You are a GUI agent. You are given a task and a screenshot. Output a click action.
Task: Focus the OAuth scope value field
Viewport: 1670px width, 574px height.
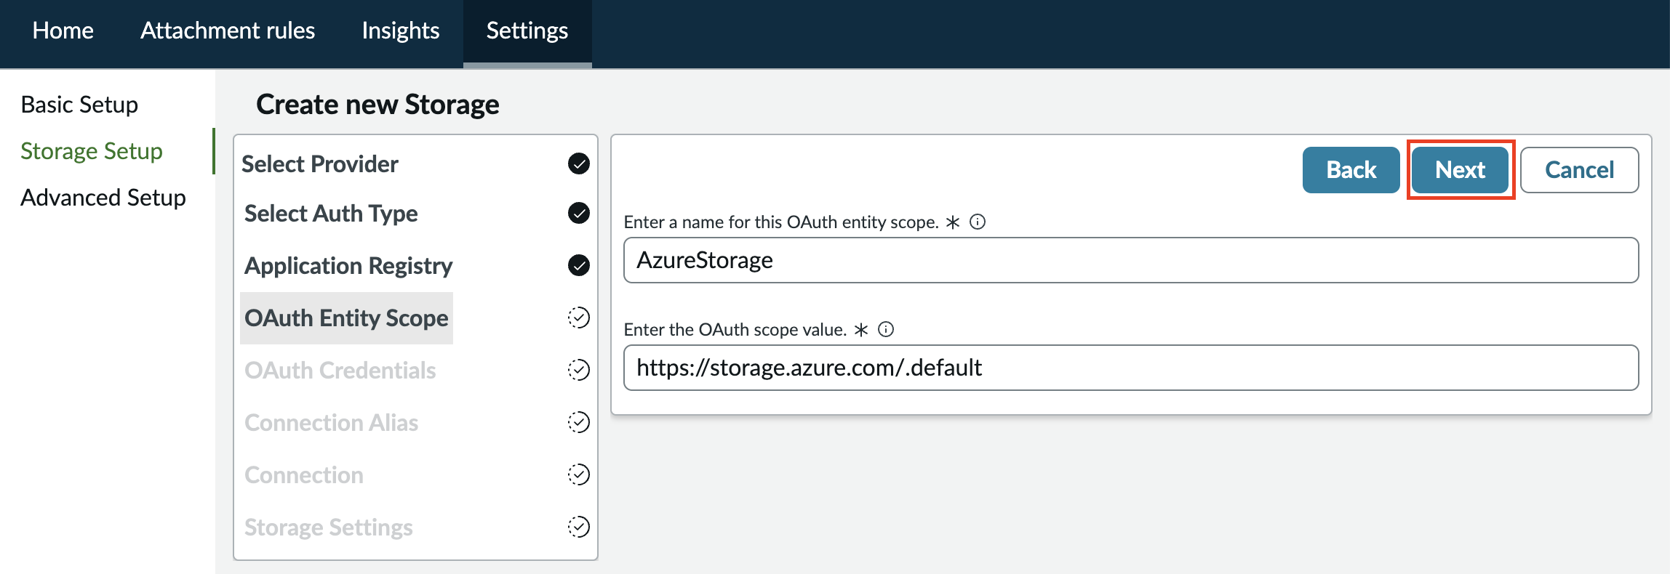pyautogui.click(x=1131, y=368)
